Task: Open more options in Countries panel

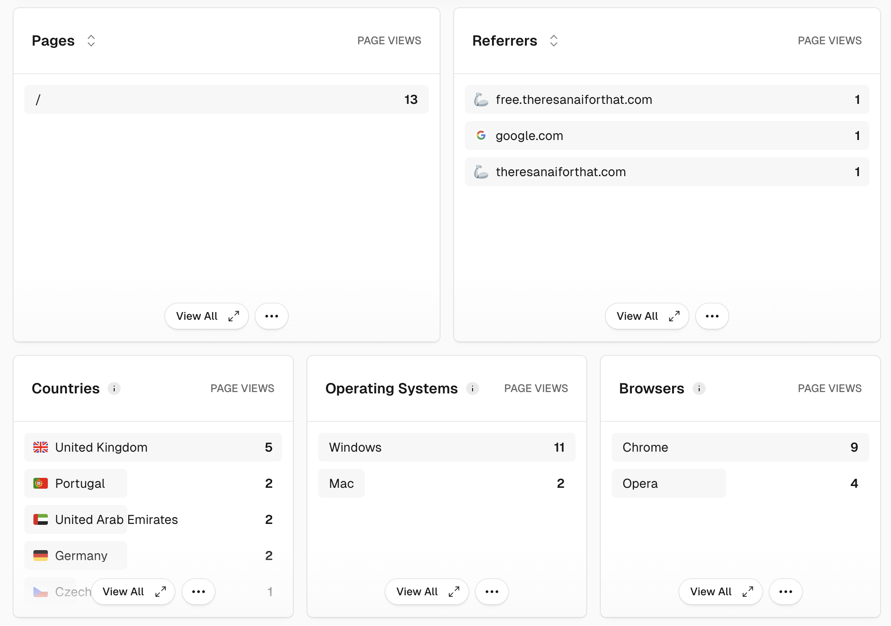Action: point(199,592)
